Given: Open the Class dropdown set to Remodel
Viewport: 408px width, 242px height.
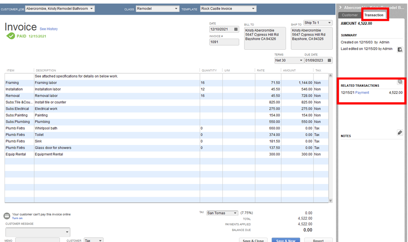Looking at the screenshot, I should [x=176, y=9].
